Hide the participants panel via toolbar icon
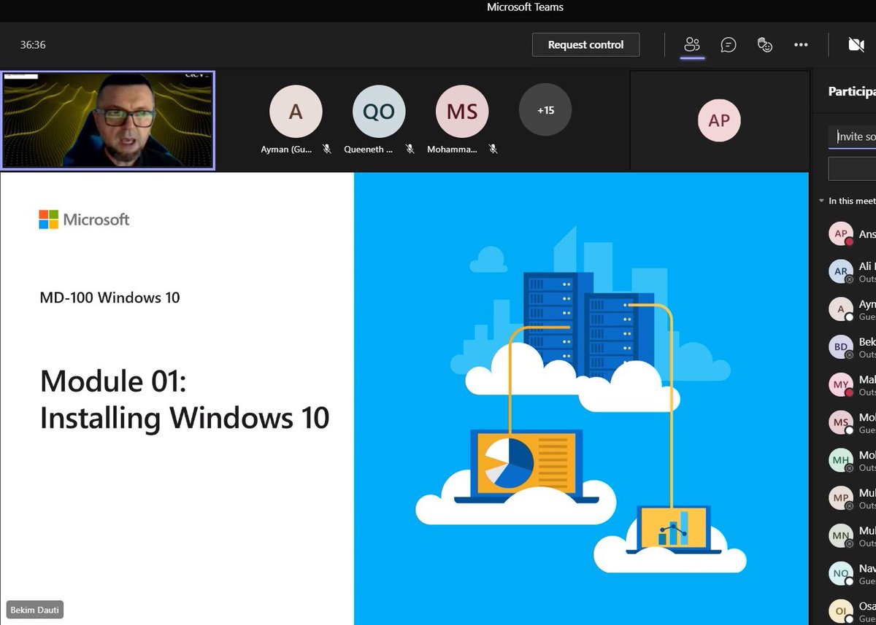 [692, 44]
